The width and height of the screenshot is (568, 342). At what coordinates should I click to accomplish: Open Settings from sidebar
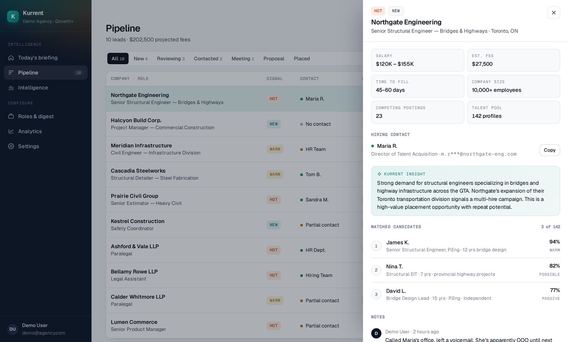[46, 146]
